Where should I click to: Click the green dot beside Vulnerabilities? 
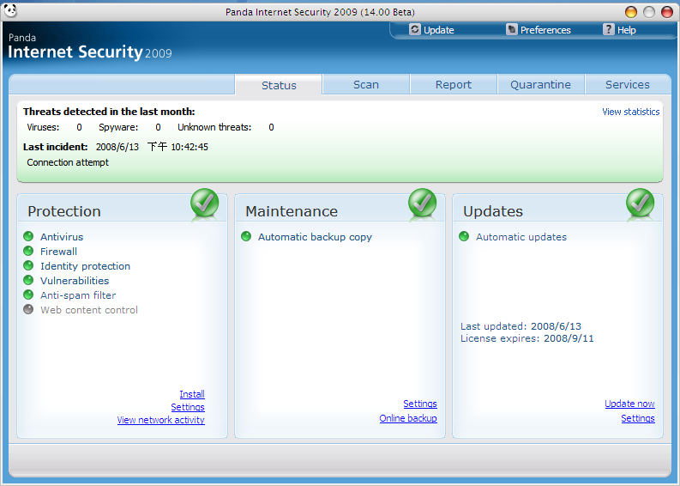click(x=28, y=280)
